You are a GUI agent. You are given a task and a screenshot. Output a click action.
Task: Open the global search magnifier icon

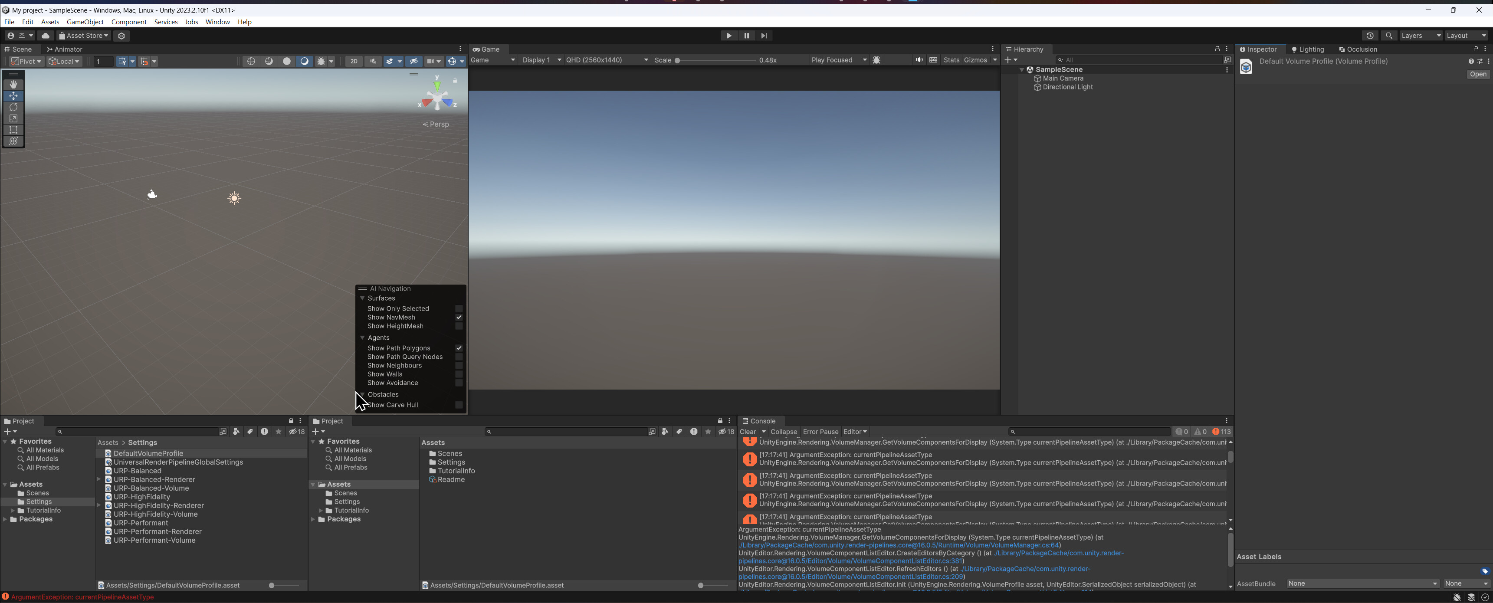click(x=1389, y=36)
